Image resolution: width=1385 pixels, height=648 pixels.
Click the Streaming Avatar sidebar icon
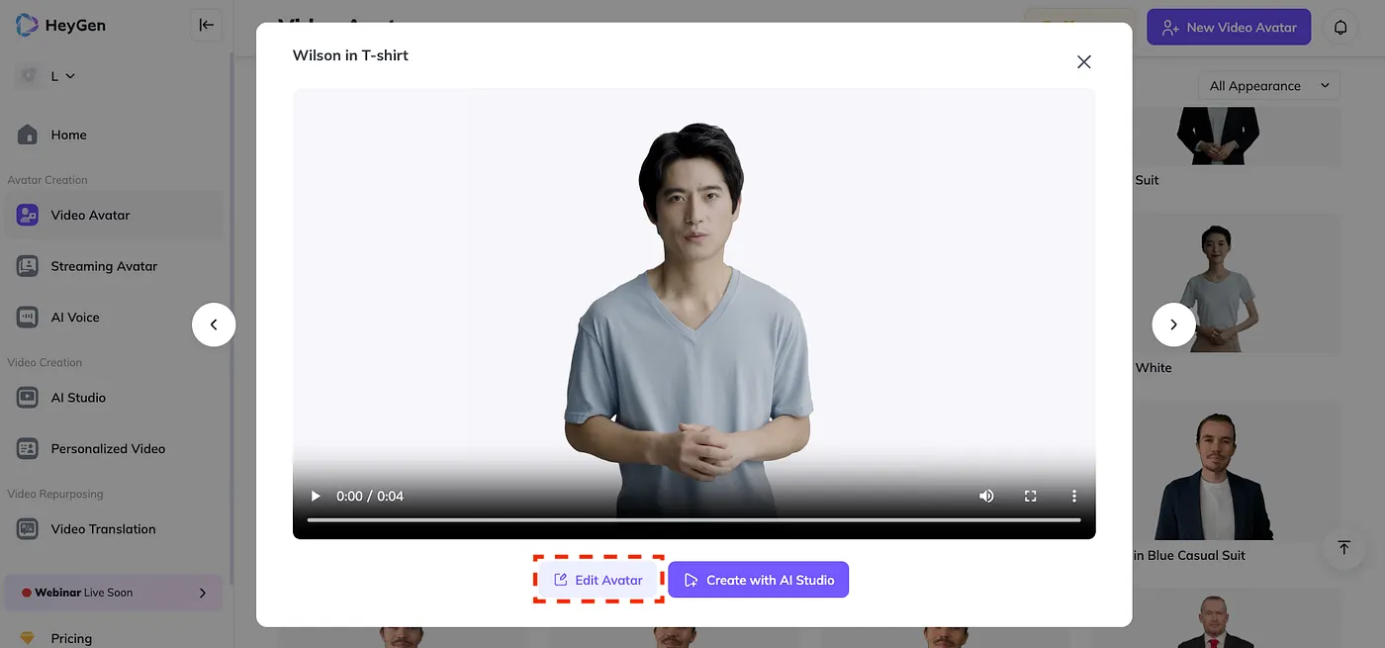point(28,266)
